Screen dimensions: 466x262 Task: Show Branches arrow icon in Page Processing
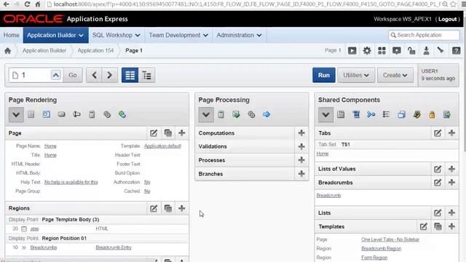click(266, 115)
